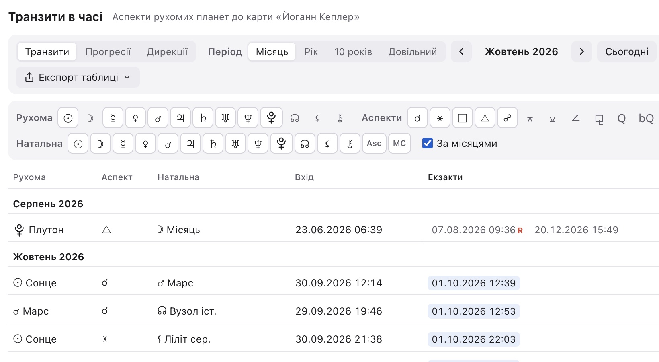Toggle transiting Mars in Рухома row
This screenshot has width=659, height=362.
(x=158, y=118)
